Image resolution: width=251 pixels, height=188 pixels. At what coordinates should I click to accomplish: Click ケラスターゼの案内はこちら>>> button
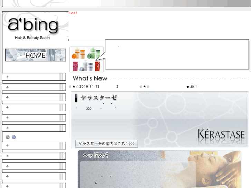coord(106,144)
